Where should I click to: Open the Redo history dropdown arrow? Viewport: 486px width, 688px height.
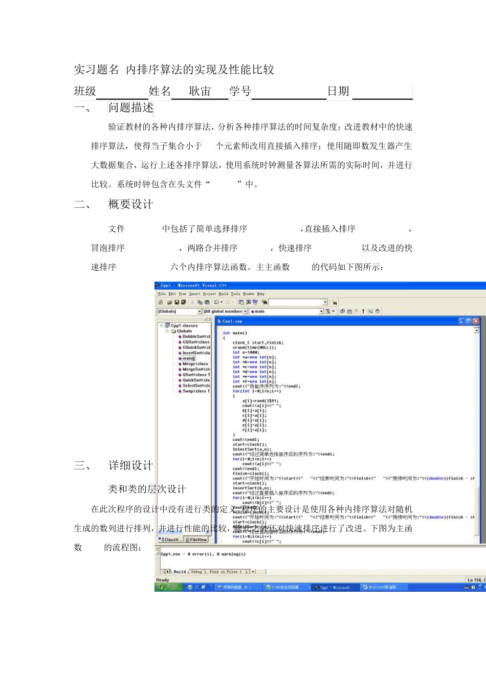pyautogui.click(x=233, y=302)
